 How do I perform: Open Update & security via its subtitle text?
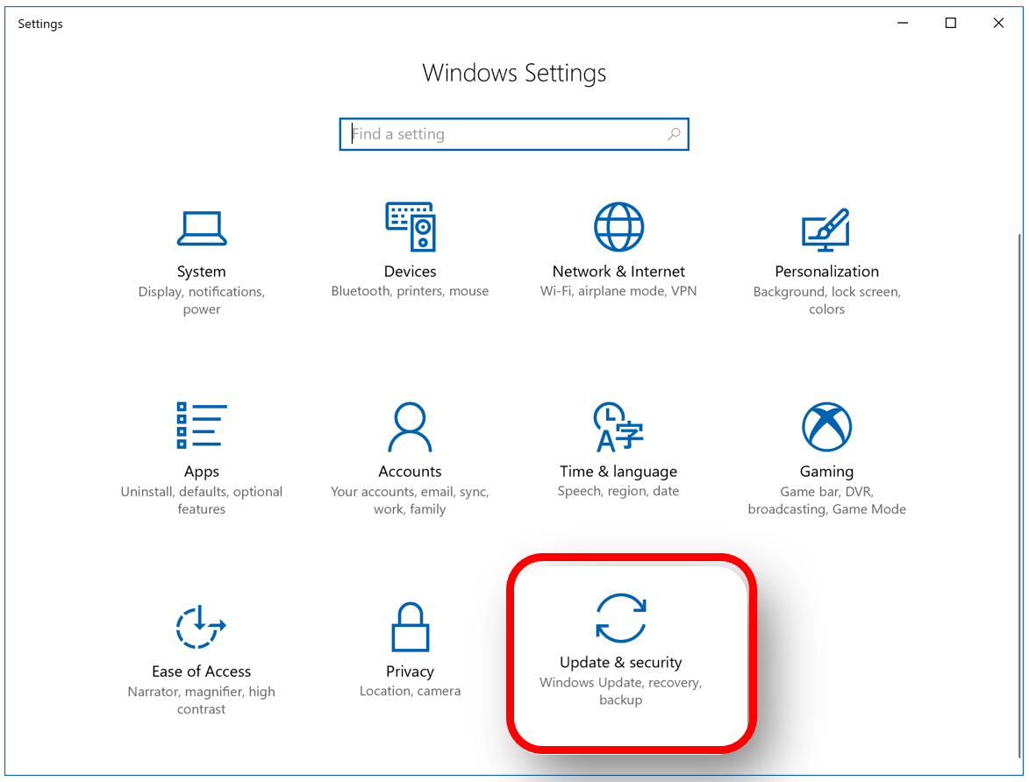coord(621,691)
